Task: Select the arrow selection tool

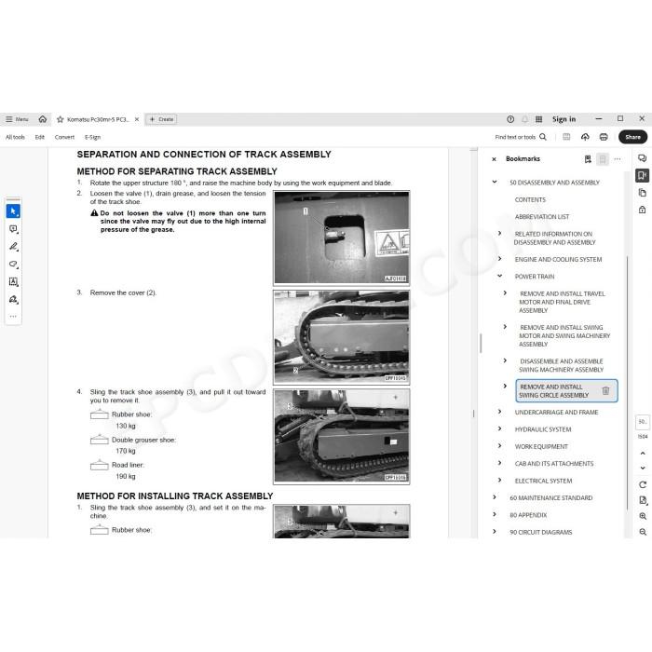Action: pyautogui.click(x=13, y=211)
